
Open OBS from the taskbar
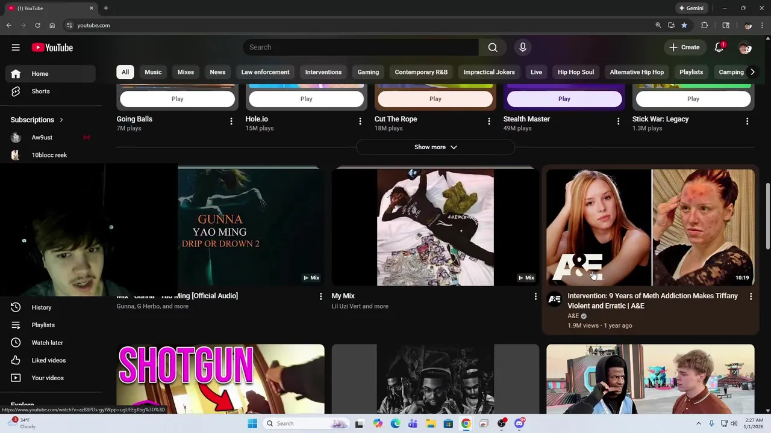coord(502,423)
